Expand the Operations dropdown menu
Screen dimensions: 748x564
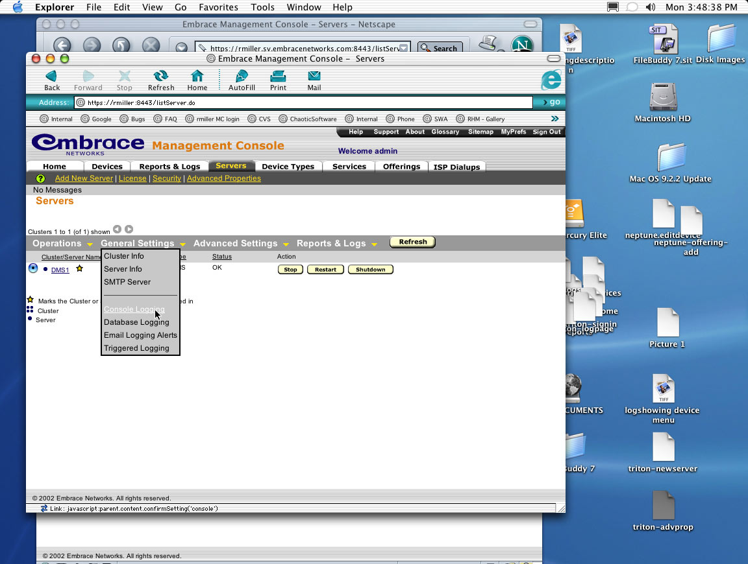[63, 243]
